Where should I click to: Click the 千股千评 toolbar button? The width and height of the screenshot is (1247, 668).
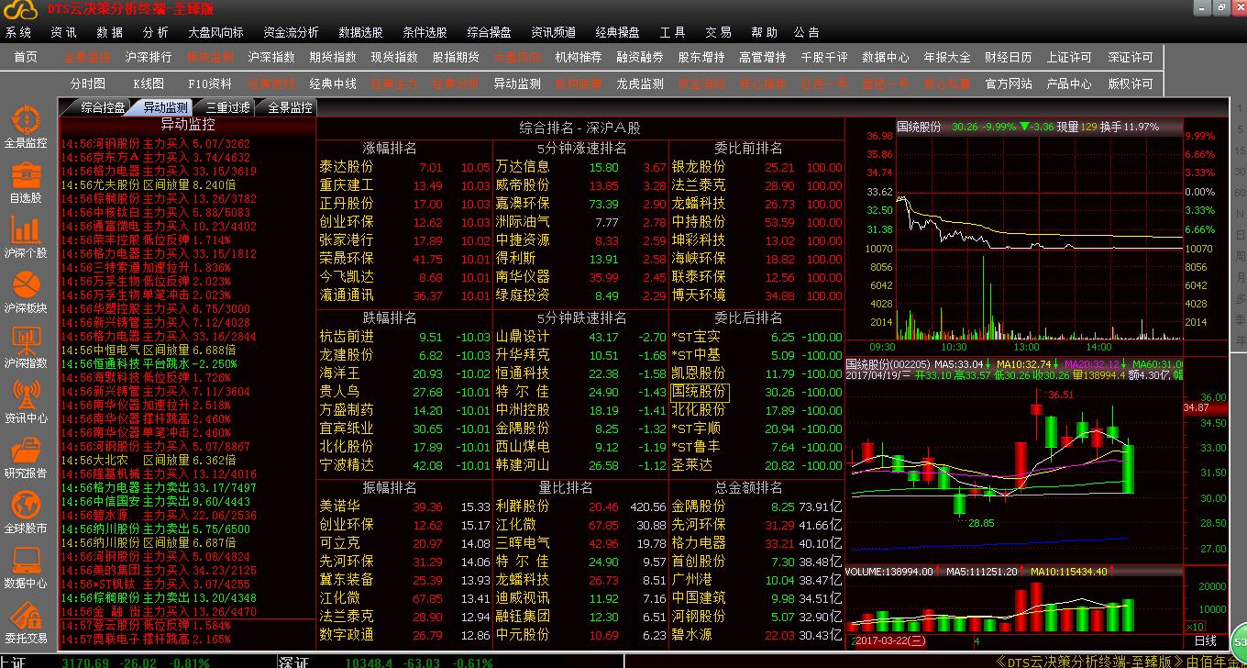[824, 57]
